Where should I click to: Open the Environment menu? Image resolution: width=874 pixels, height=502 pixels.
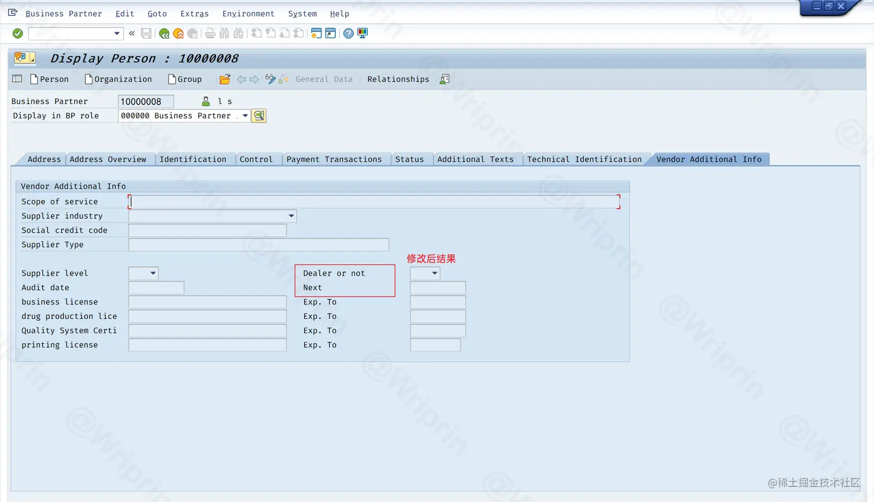[x=249, y=14]
